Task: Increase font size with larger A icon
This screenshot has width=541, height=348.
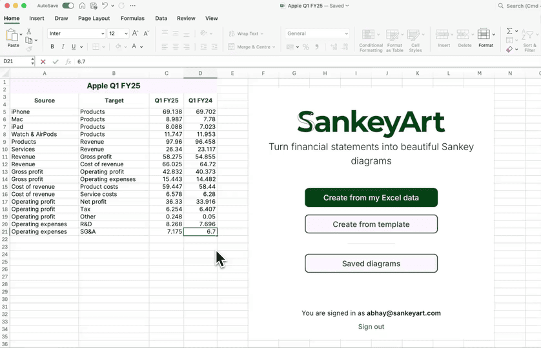Action: point(135,34)
